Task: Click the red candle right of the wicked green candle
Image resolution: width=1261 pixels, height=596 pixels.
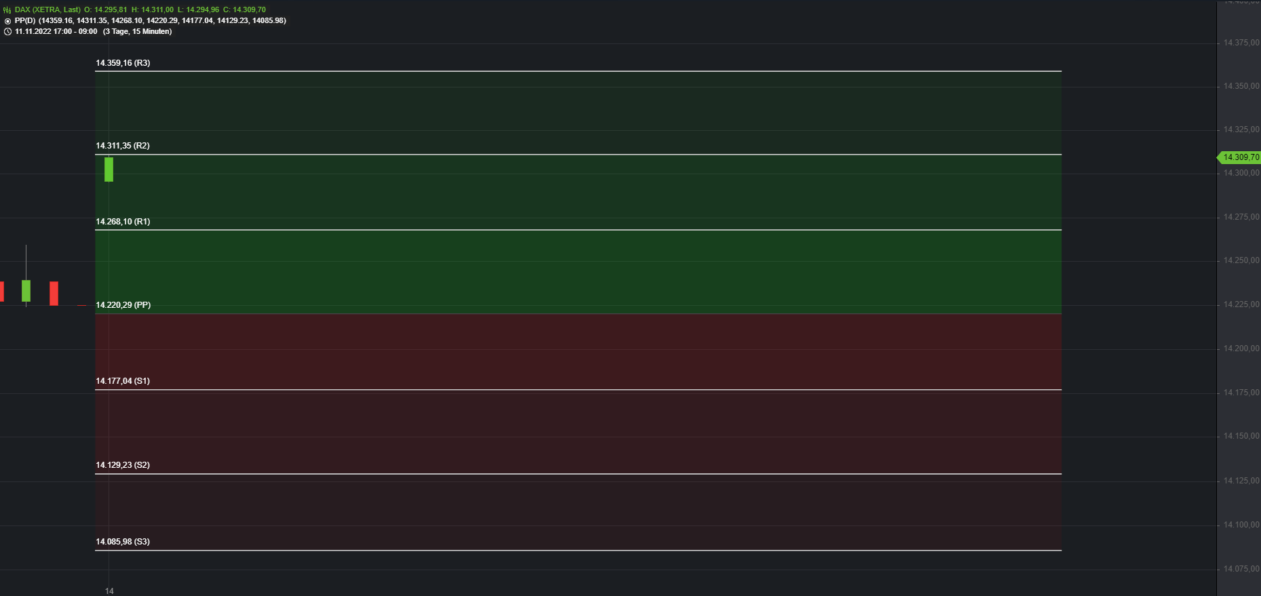Action: (54, 293)
